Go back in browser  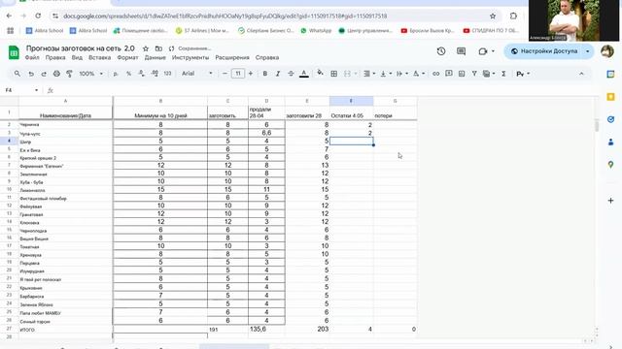point(9,16)
